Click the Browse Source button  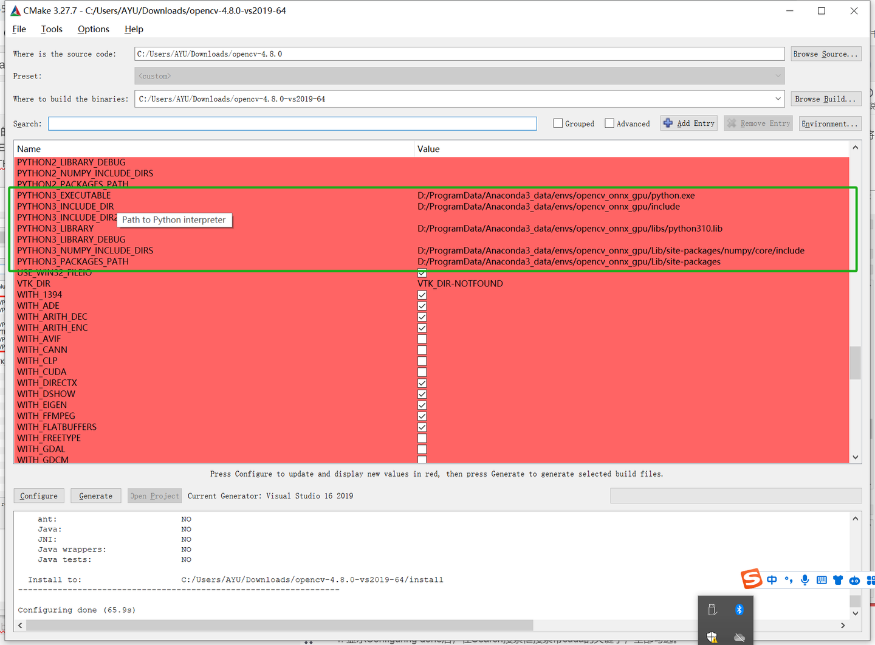826,53
